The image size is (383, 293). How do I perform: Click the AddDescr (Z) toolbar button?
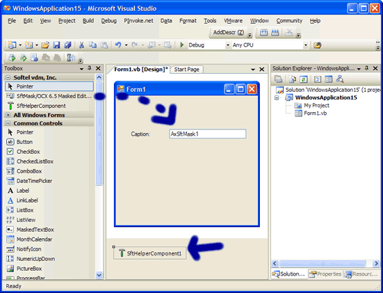click(x=229, y=32)
